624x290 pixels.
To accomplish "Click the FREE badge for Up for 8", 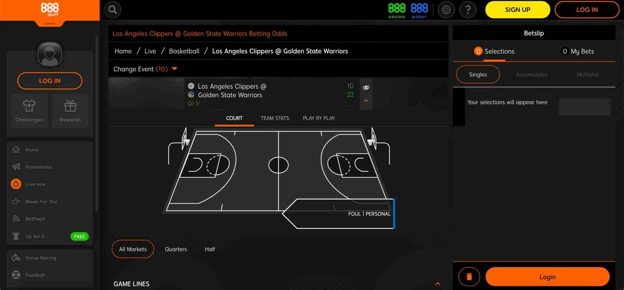I will click(x=80, y=237).
